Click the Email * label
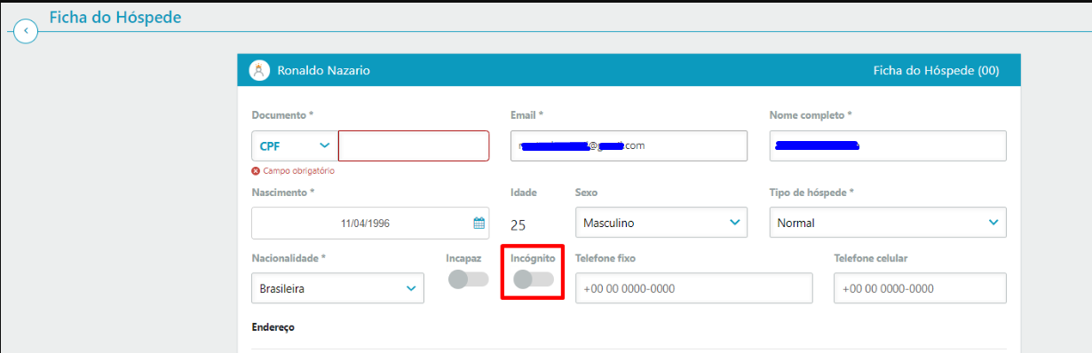 [x=526, y=115]
